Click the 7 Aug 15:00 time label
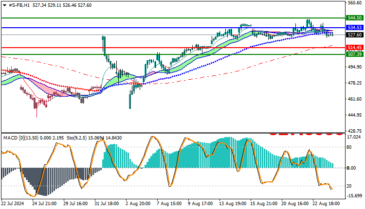 (x=169, y=204)
